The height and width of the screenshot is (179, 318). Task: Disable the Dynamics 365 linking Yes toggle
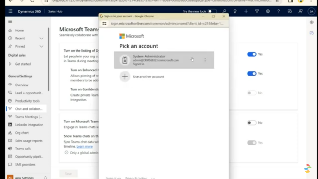point(252,54)
